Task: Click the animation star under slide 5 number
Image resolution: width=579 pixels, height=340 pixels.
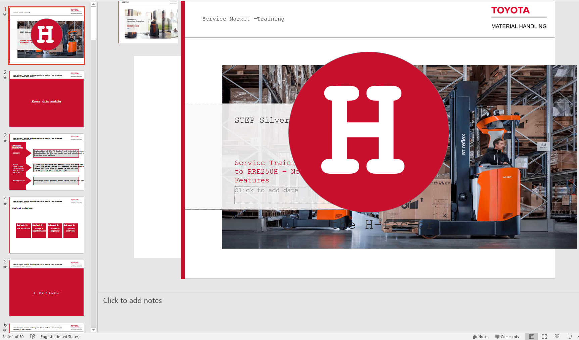Action: (5, 267)
